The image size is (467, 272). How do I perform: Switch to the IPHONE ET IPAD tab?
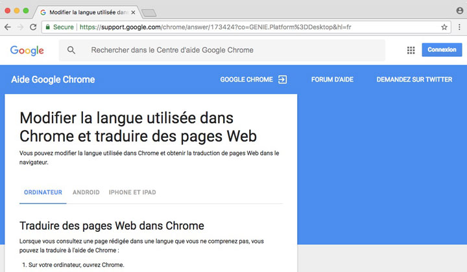(132, 192)
